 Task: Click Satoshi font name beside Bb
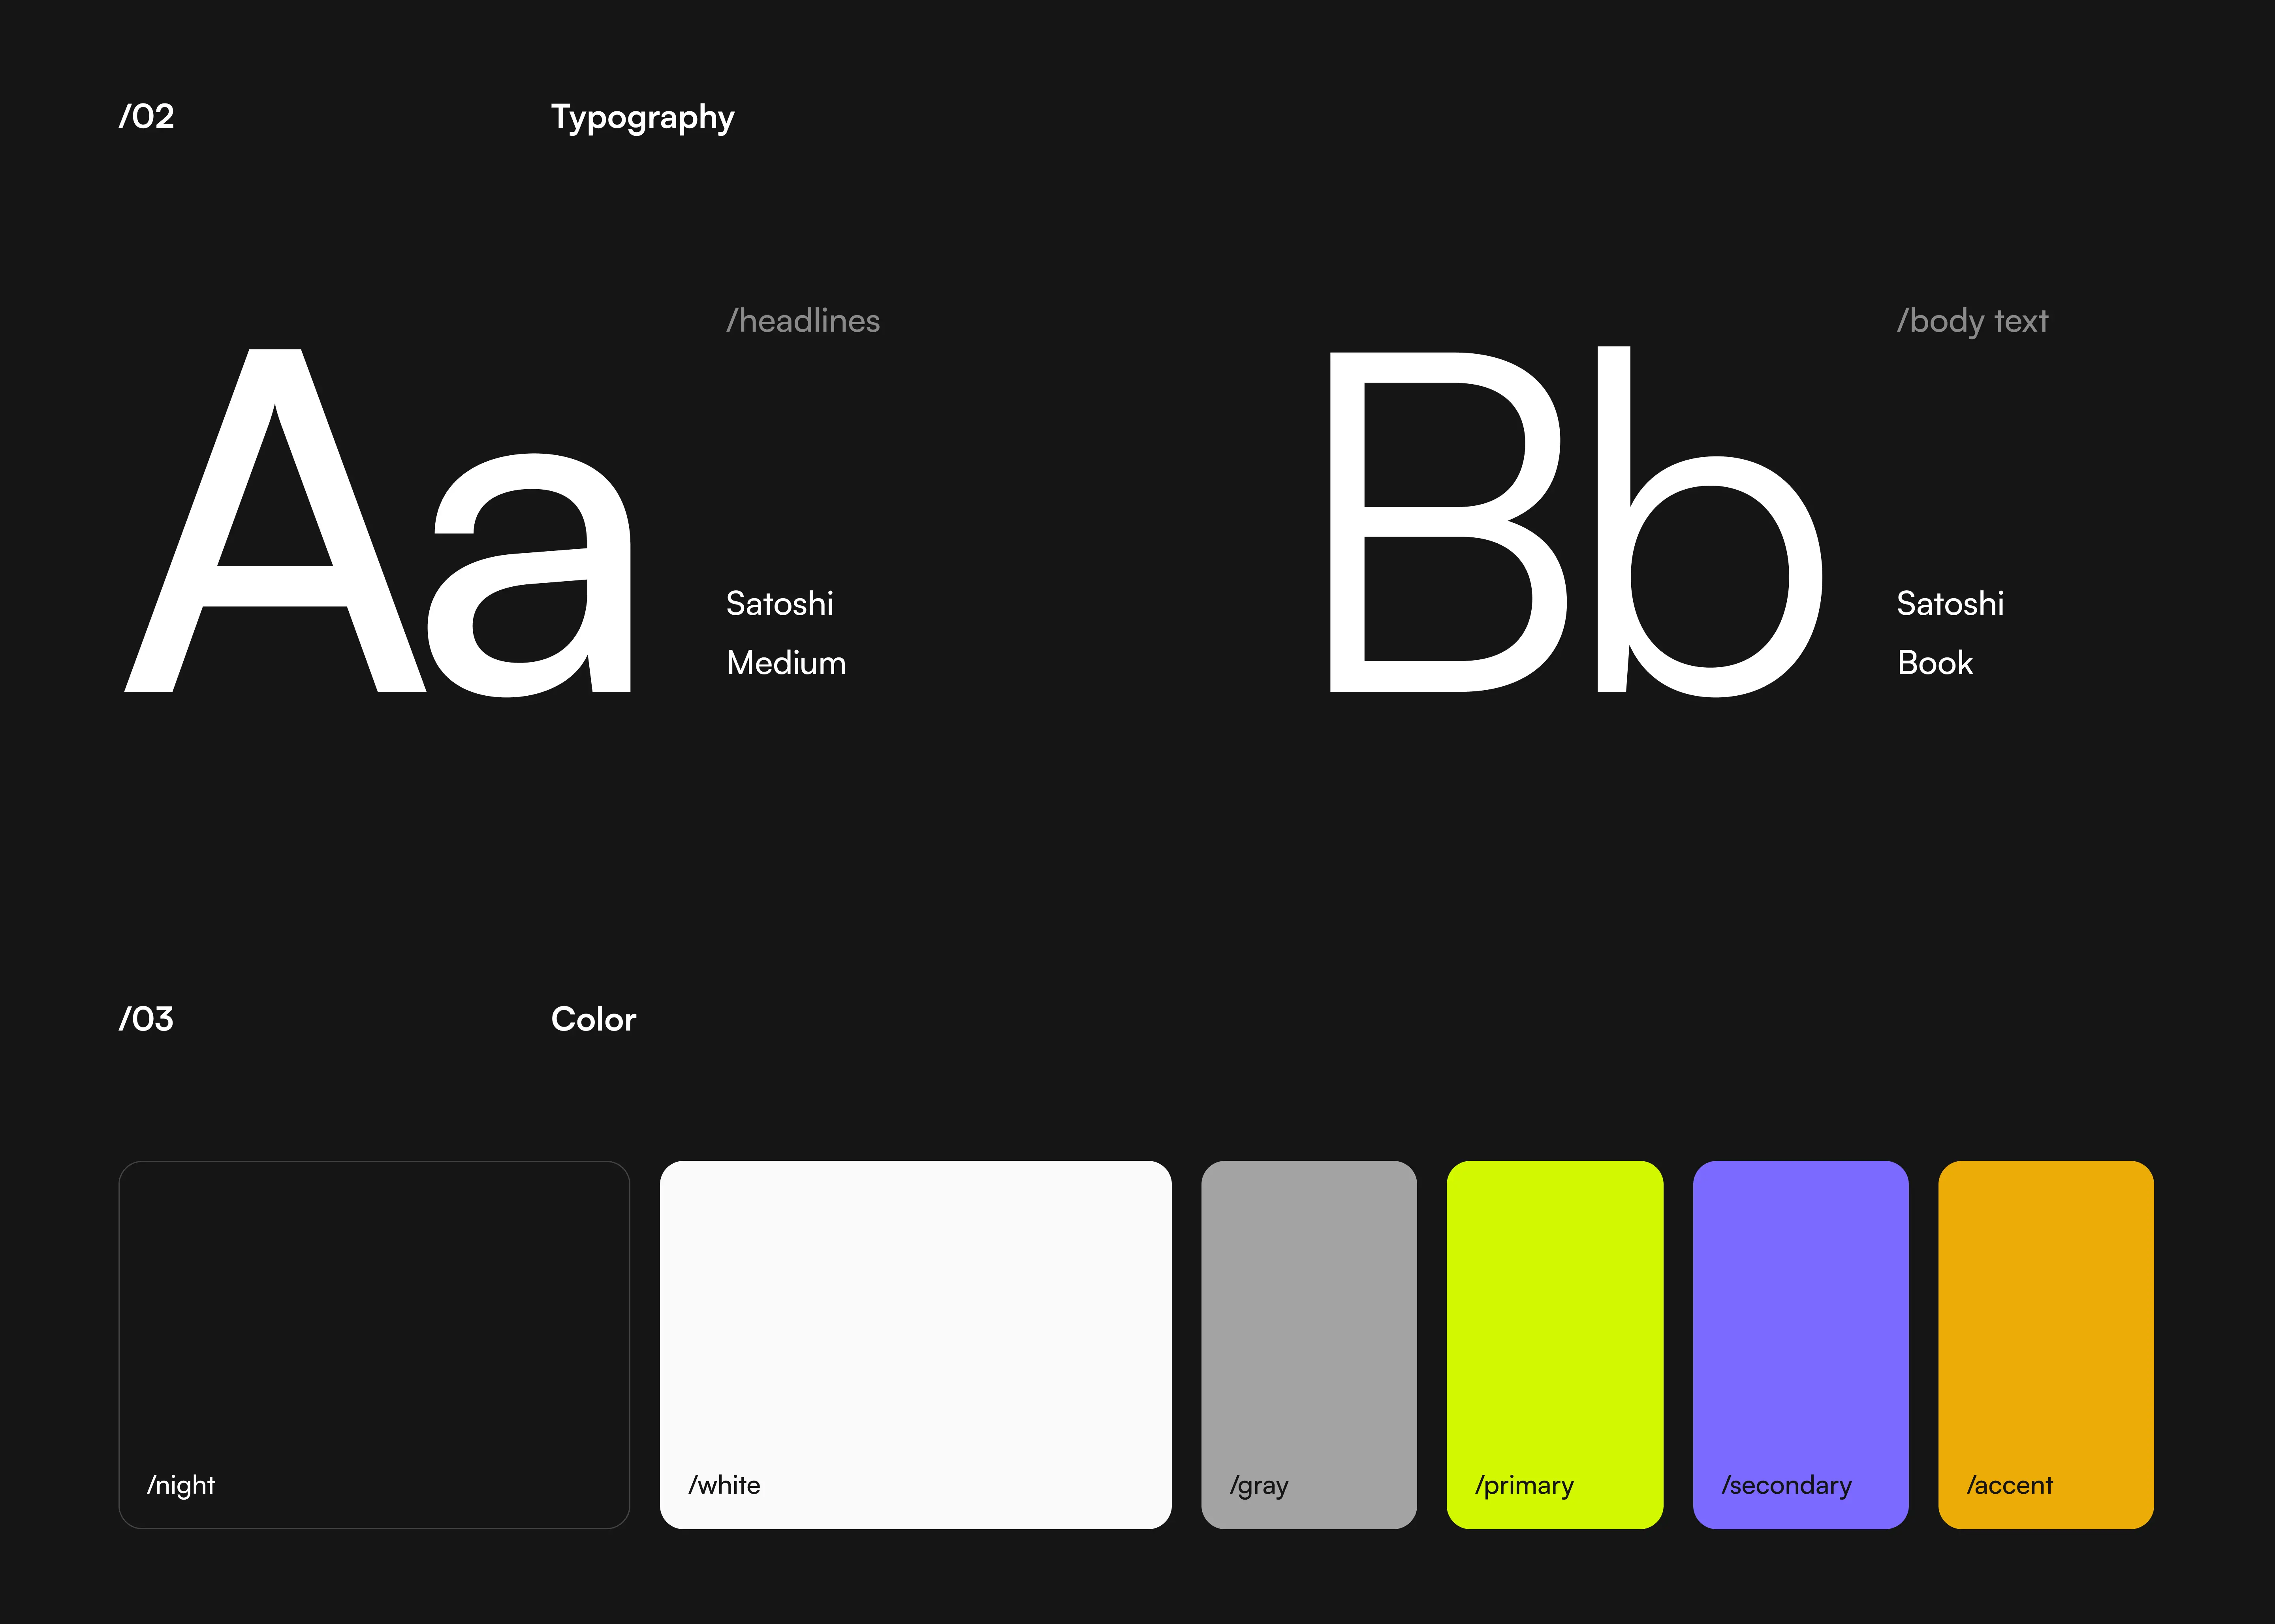1950,604
